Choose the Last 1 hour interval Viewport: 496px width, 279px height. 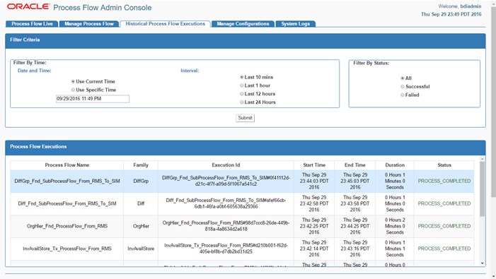click(x=242, y=85)
